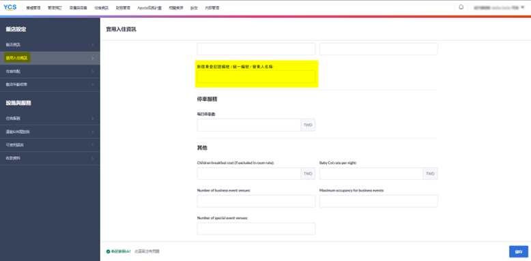531x261 pixels.
Task: Click Number of business event venues field
Action: coord(256,201)
